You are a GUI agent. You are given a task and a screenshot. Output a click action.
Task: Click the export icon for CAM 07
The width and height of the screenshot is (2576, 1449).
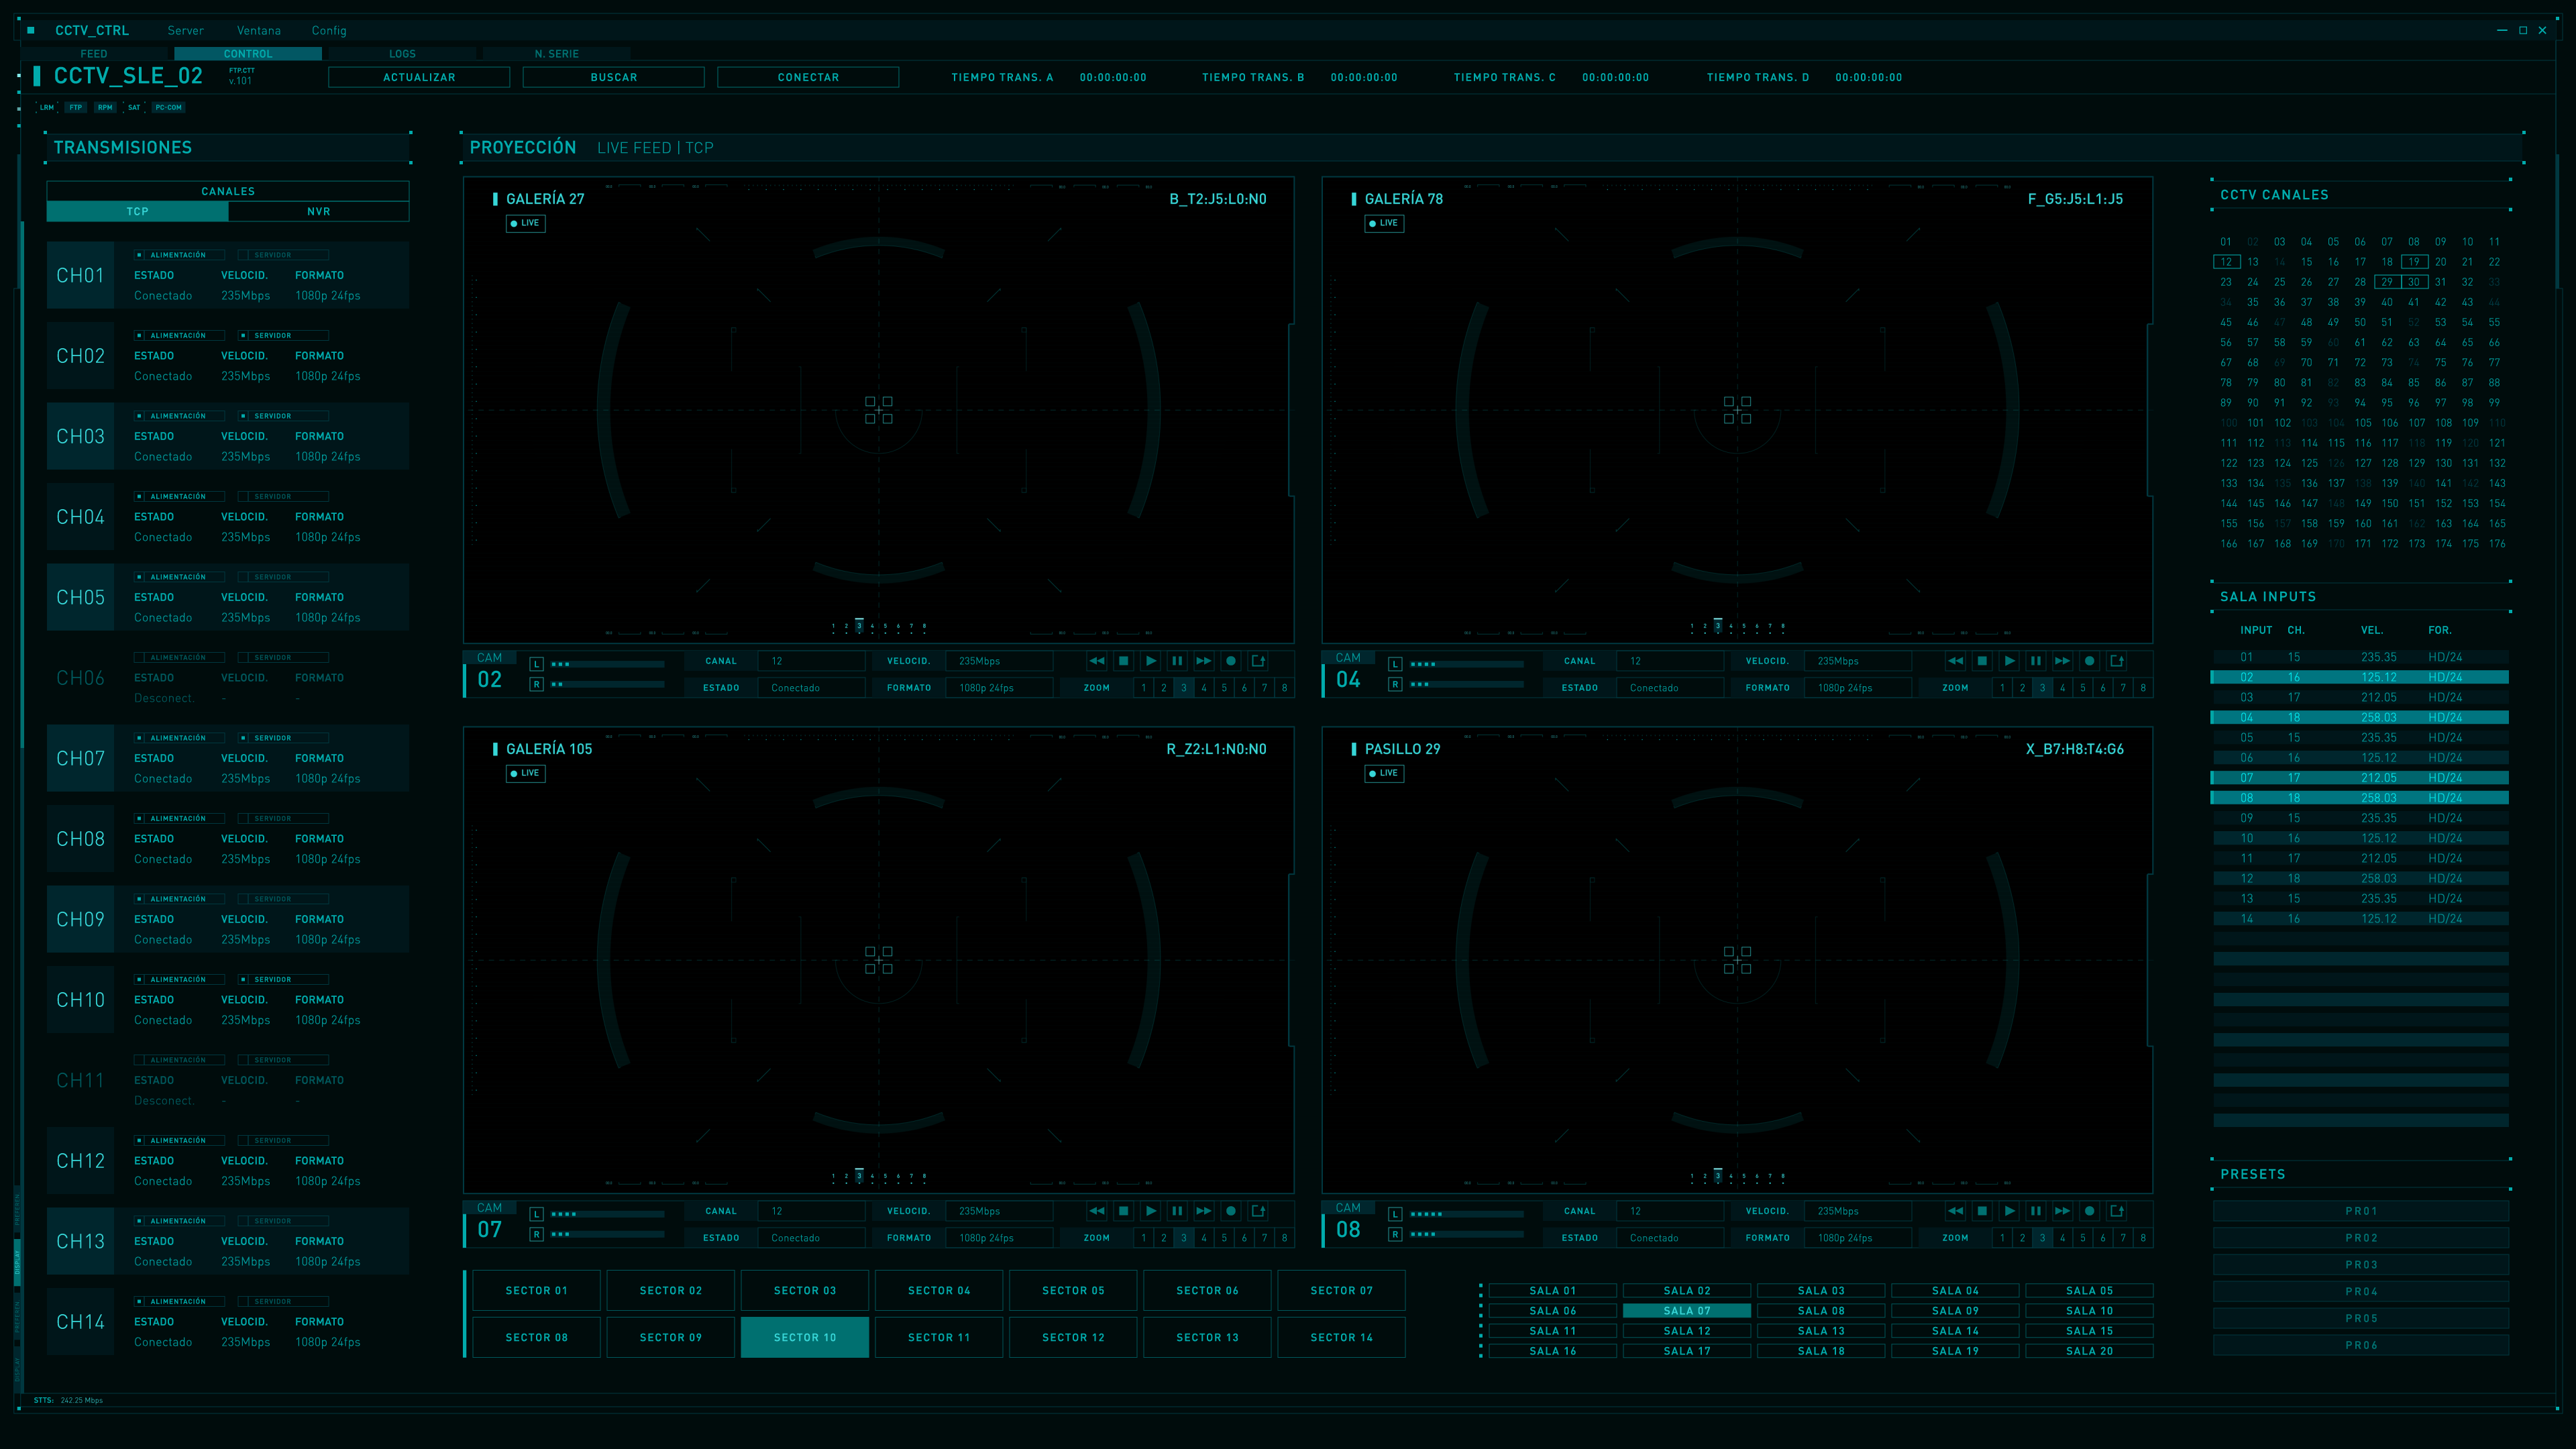1258,1211
